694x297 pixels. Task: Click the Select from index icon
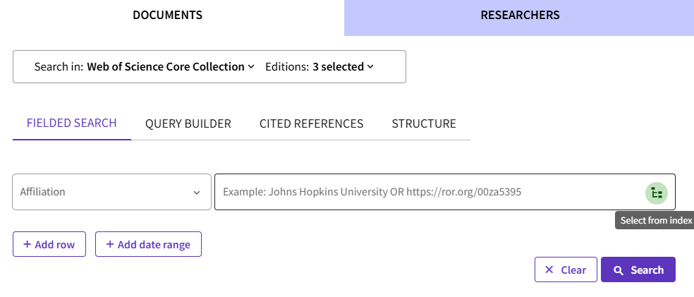657,192
